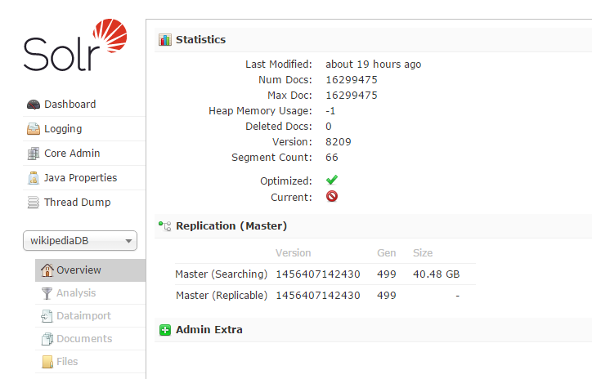Click Master (Replicable) version 1456407142430
Screen dimensions: 592x379
coord(318,296)
